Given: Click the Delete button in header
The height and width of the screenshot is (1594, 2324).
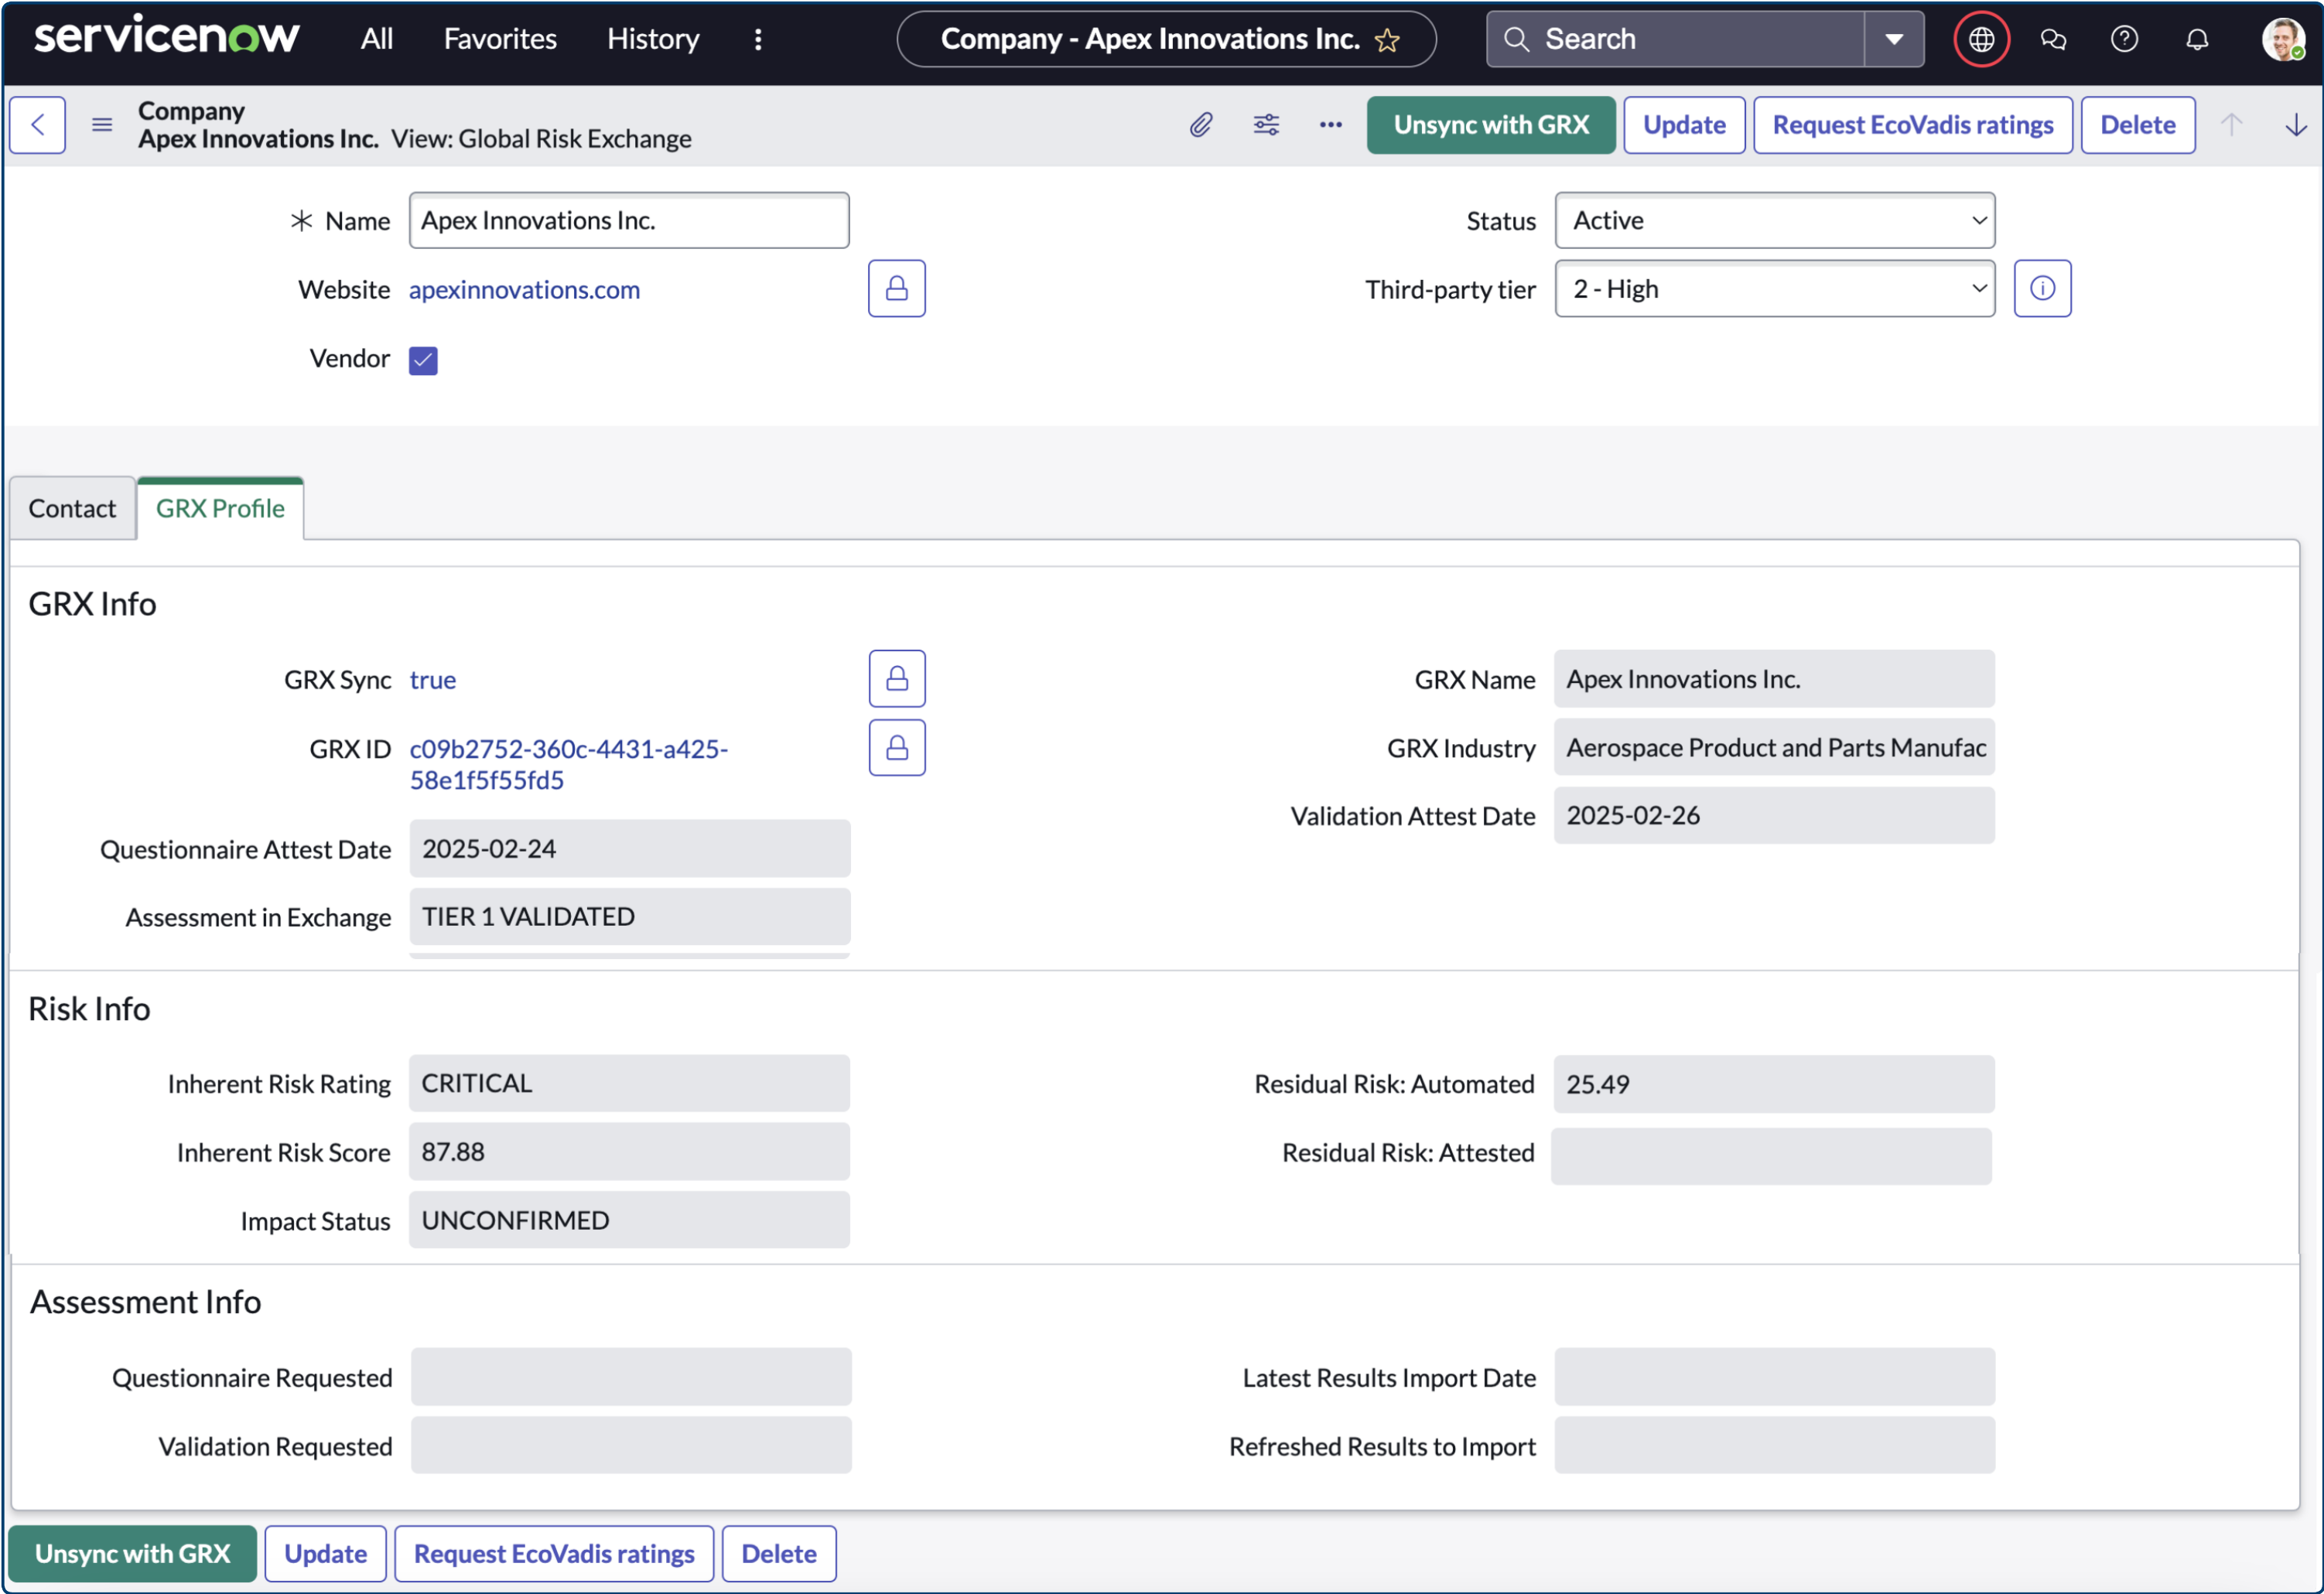Looking at the screenshot, I should (x=2137, y=125).
